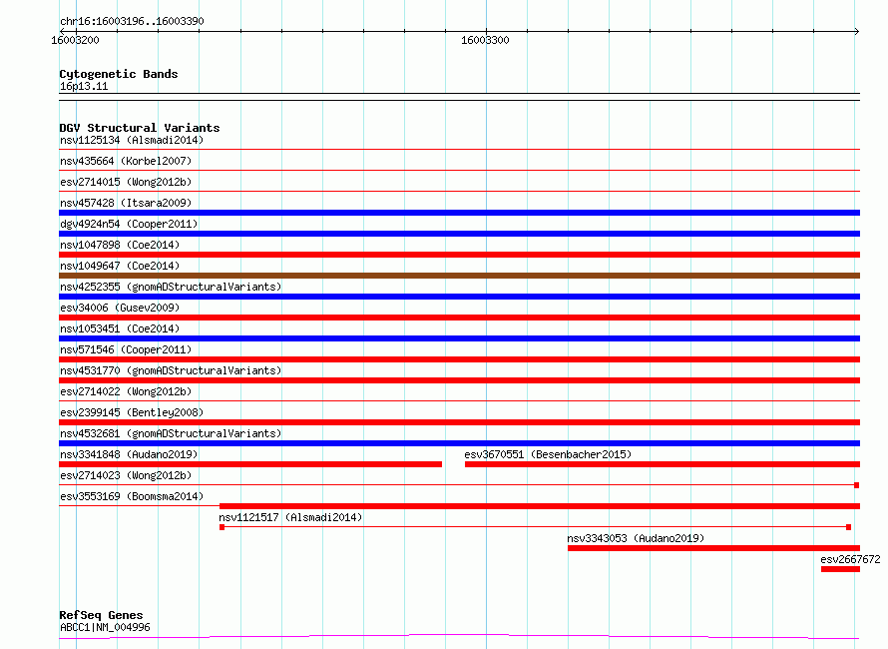Screen dimensions: 888x649
Task: Select the thin red line for nsv1125134
Action: point(459,149)
